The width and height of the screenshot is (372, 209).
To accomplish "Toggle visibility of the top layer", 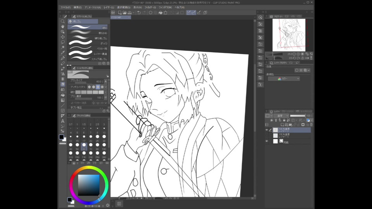I will click(267, 130).
